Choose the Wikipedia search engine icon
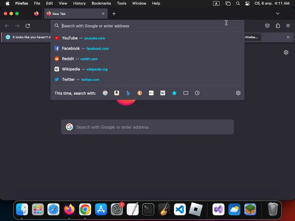Viewport: 295px width, 221px height. tap(163, 93)
